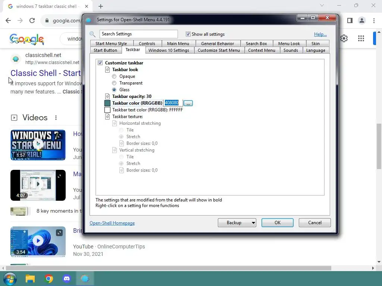Select the 'Taskbar opacity: 30' setting
The width and height of the screenshot is (382, 286).
point(132,96)
